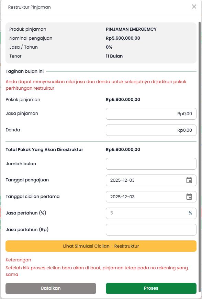Select the Jasa pertahun (Rp) input box
The height and width of the screenshot is (299, 202).
[x=151, y=230]
